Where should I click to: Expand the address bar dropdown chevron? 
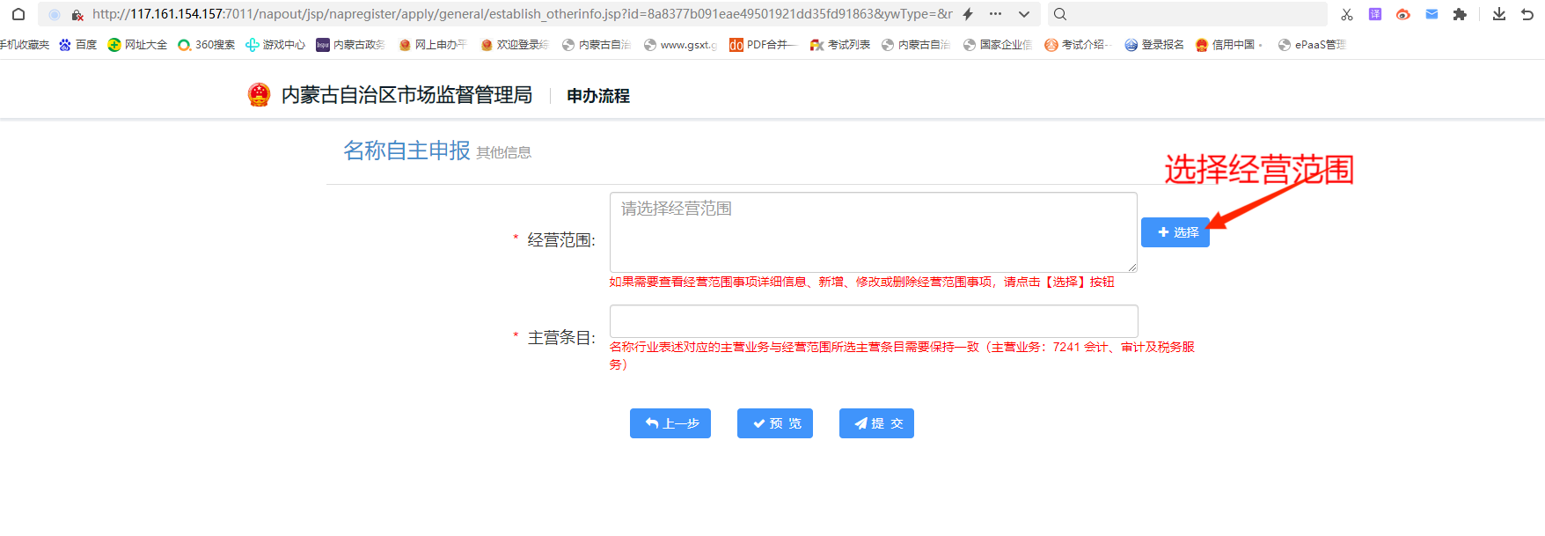tap(1024, 14)
